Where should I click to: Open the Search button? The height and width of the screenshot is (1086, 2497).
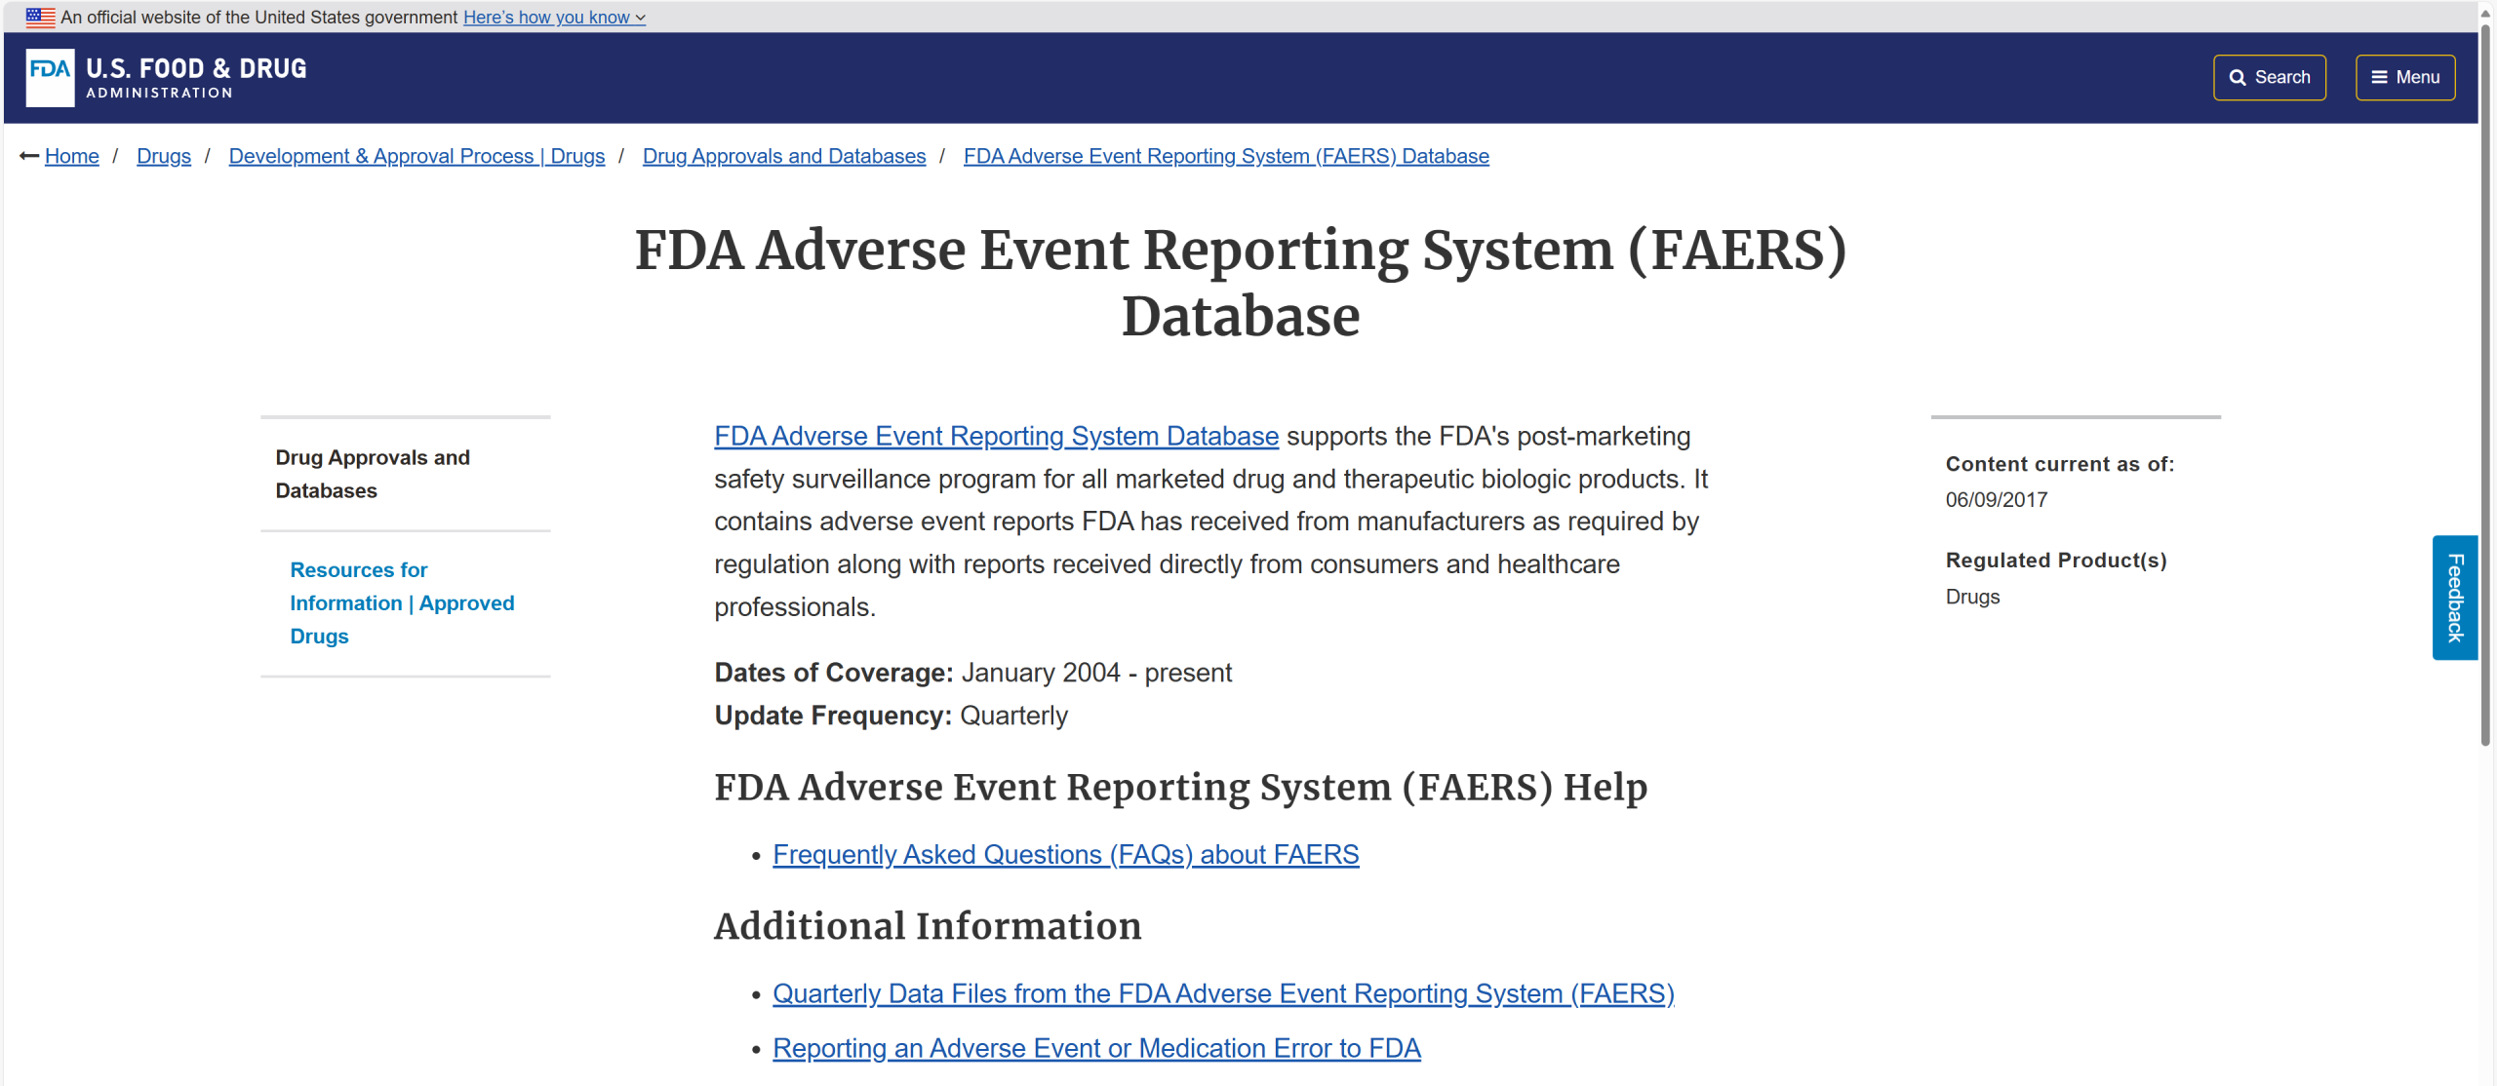click(x=2269, y=77)
